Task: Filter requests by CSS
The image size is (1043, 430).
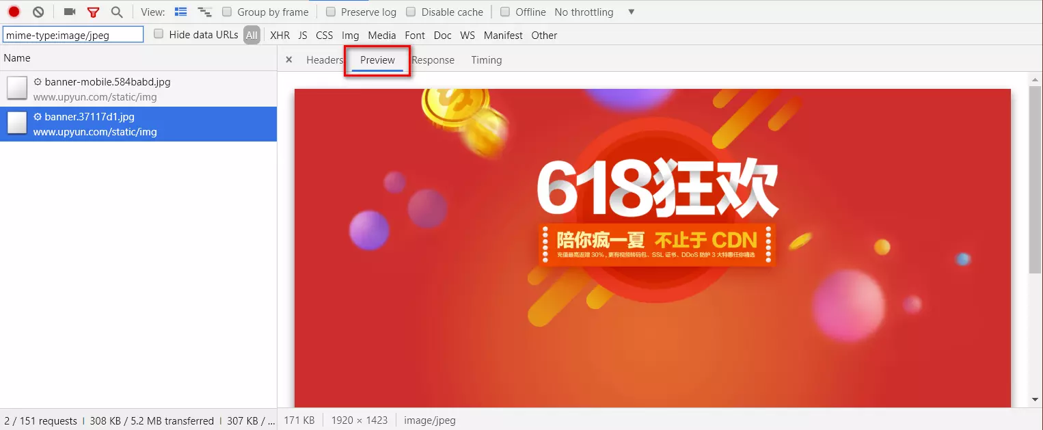Action: click(325, 36)
